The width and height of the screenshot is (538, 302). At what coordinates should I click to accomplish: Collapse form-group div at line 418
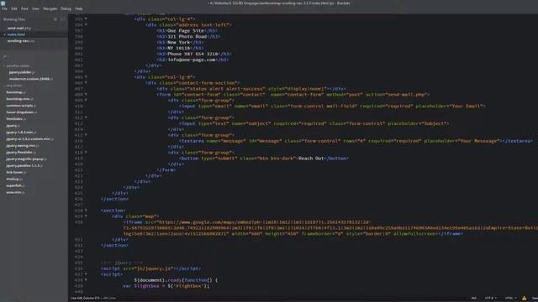[x=86, y=153]
